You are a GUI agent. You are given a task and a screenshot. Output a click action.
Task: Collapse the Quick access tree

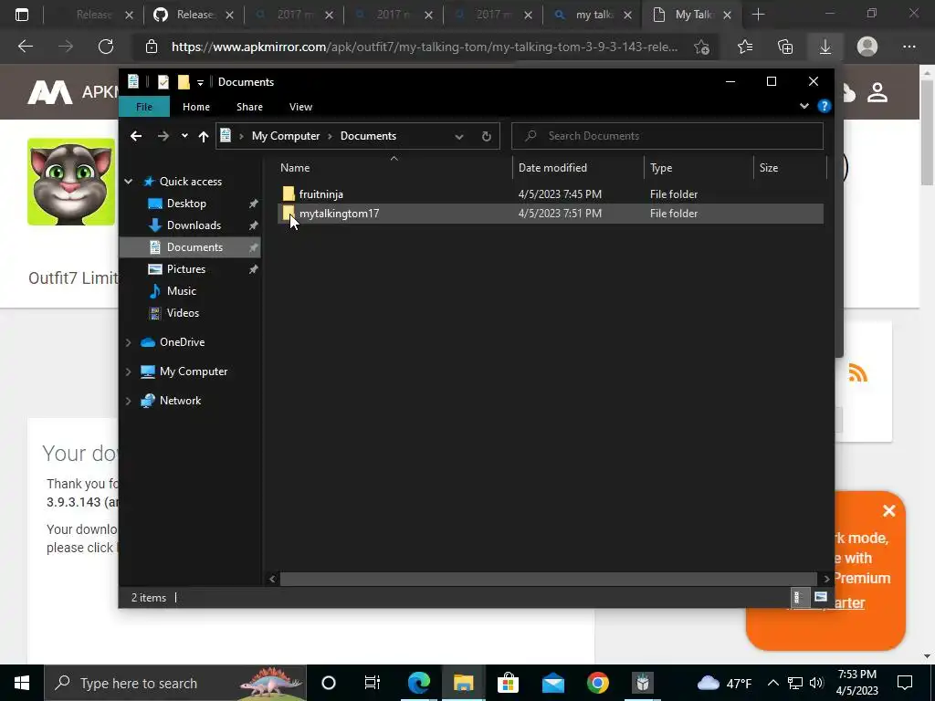coord(128,182)
